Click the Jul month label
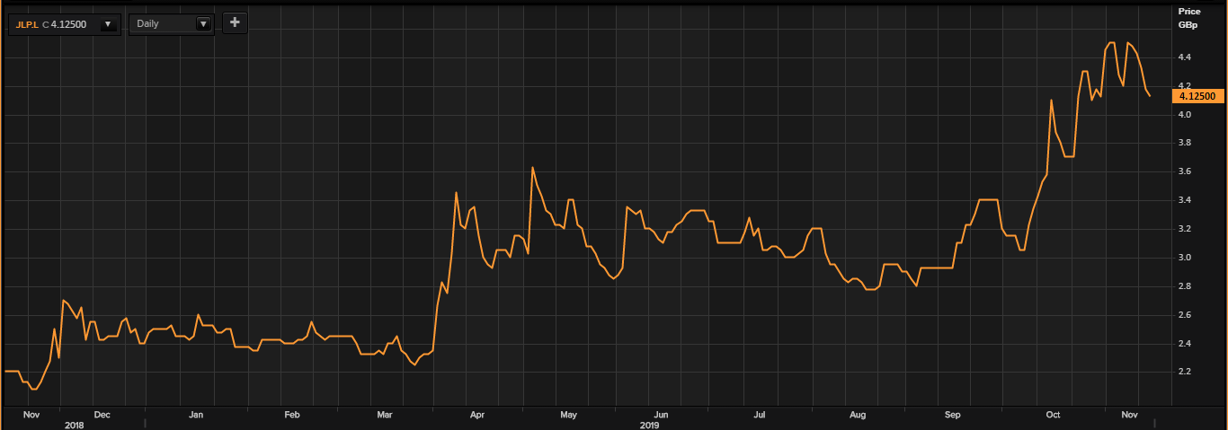Screen dimensions: 1228x430 point(759,416)
